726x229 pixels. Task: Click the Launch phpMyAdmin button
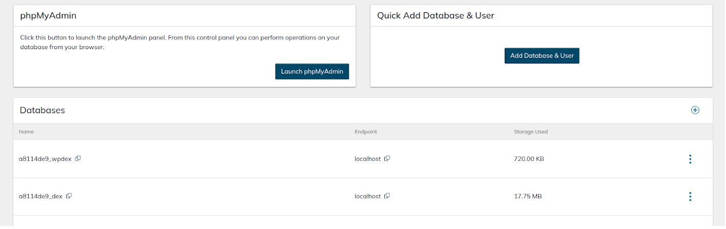point(312,72)
